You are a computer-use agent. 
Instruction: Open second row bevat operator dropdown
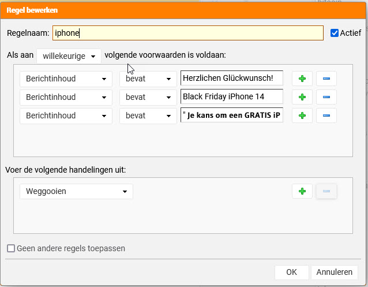(148, 97)
